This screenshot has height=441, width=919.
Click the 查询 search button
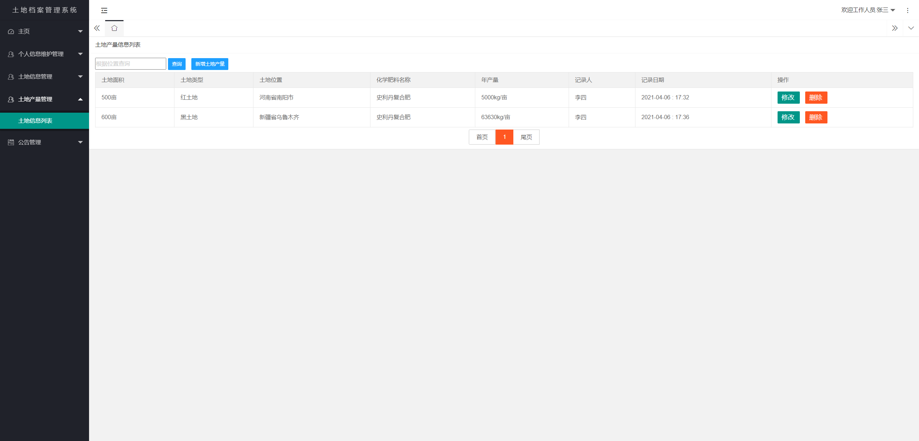(177, 64)
